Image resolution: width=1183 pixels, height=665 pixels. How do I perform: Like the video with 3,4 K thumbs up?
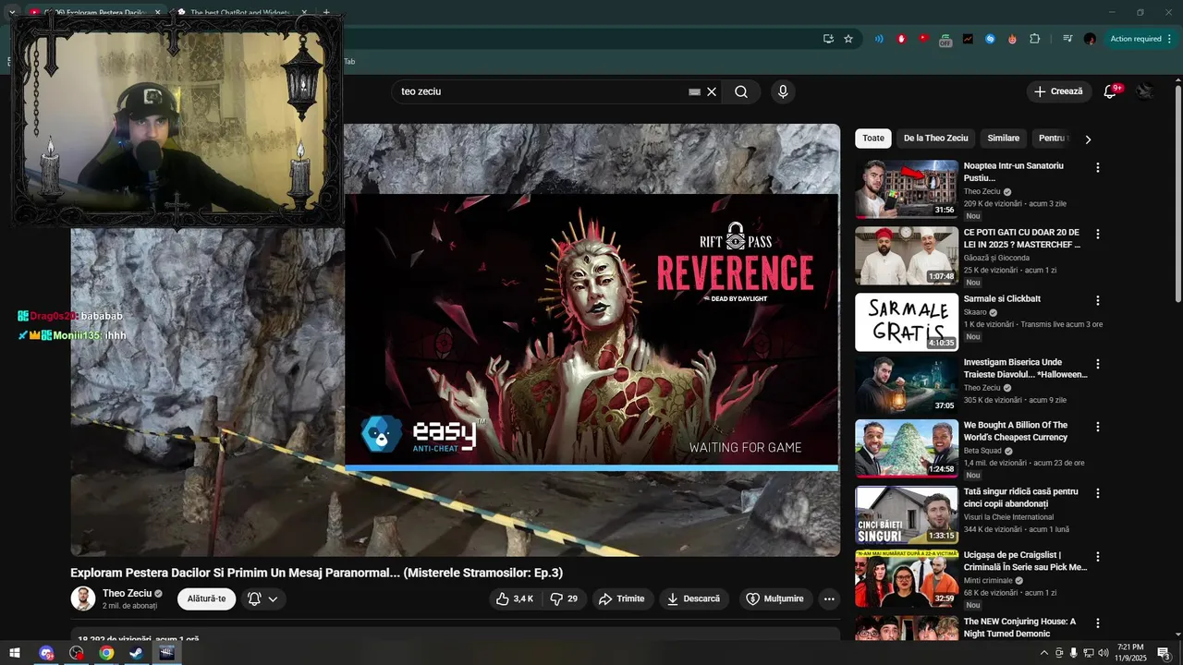[x=515, y=598]
